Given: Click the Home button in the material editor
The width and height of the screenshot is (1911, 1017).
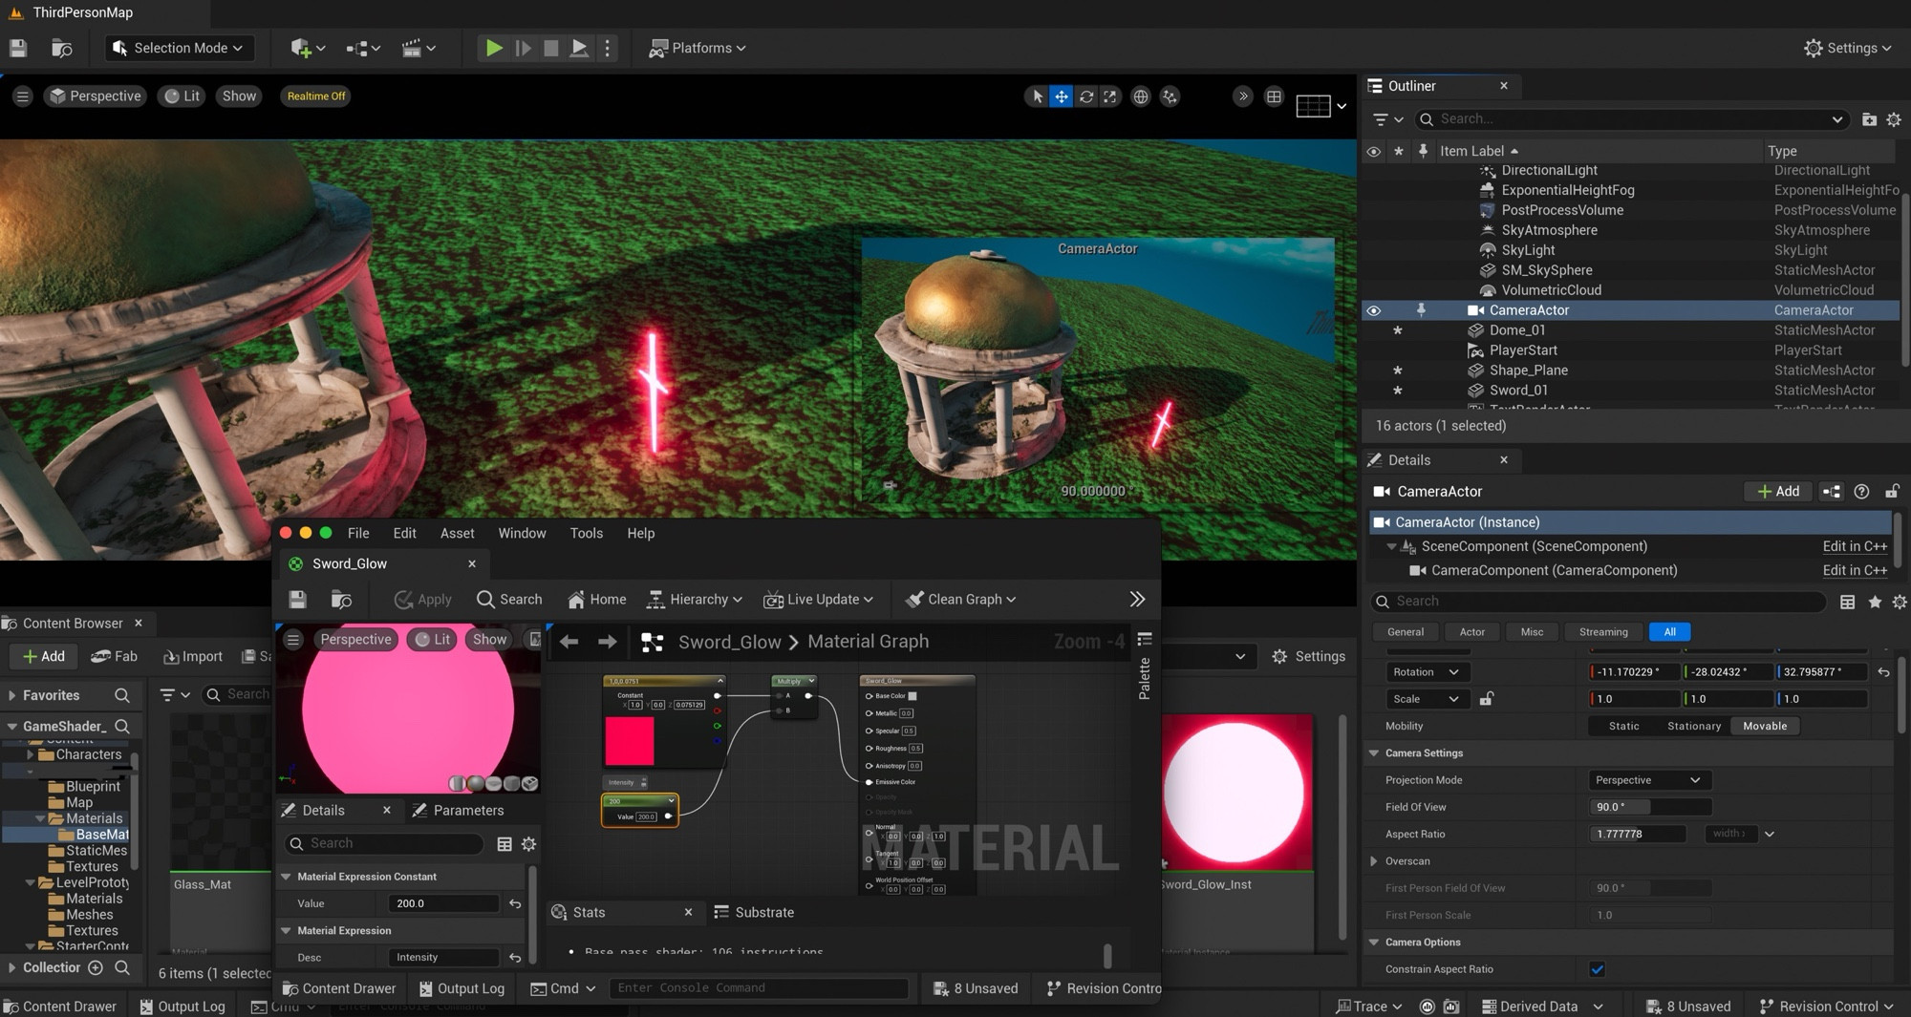Looking at the screenshot, I should coord(597,599).
